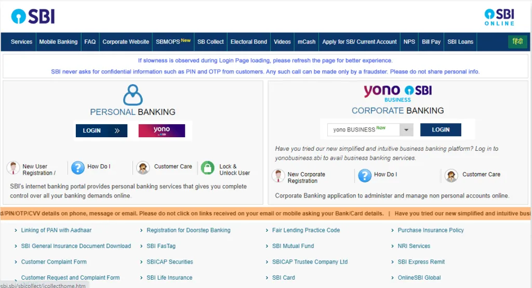Open Bill Pay menu item
532x288 pixels.
(x=431, y=42)
